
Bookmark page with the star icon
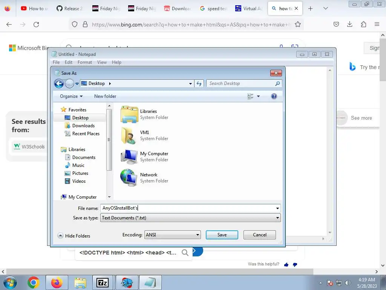pyautogui.click(x=298, y=24)
